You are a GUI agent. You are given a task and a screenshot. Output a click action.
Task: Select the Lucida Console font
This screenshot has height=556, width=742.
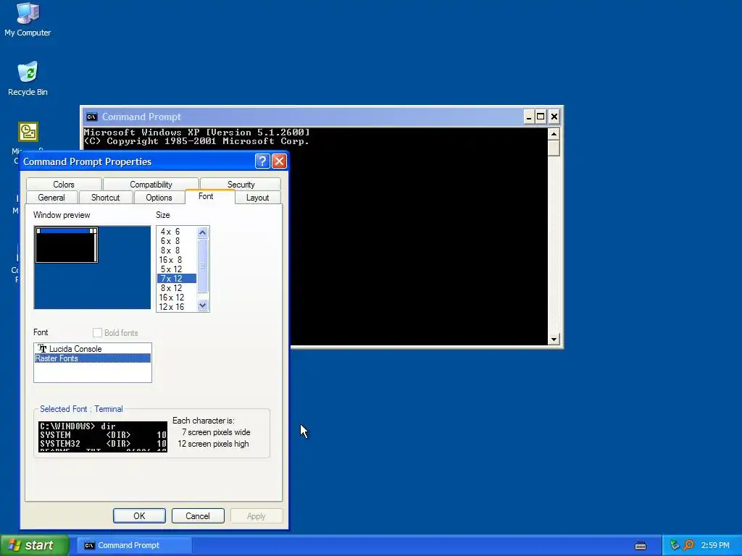point(93,349)
